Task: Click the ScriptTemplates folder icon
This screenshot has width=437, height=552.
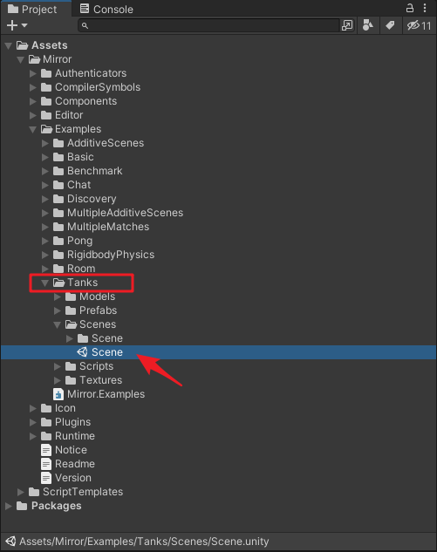Action: (34, 492)
